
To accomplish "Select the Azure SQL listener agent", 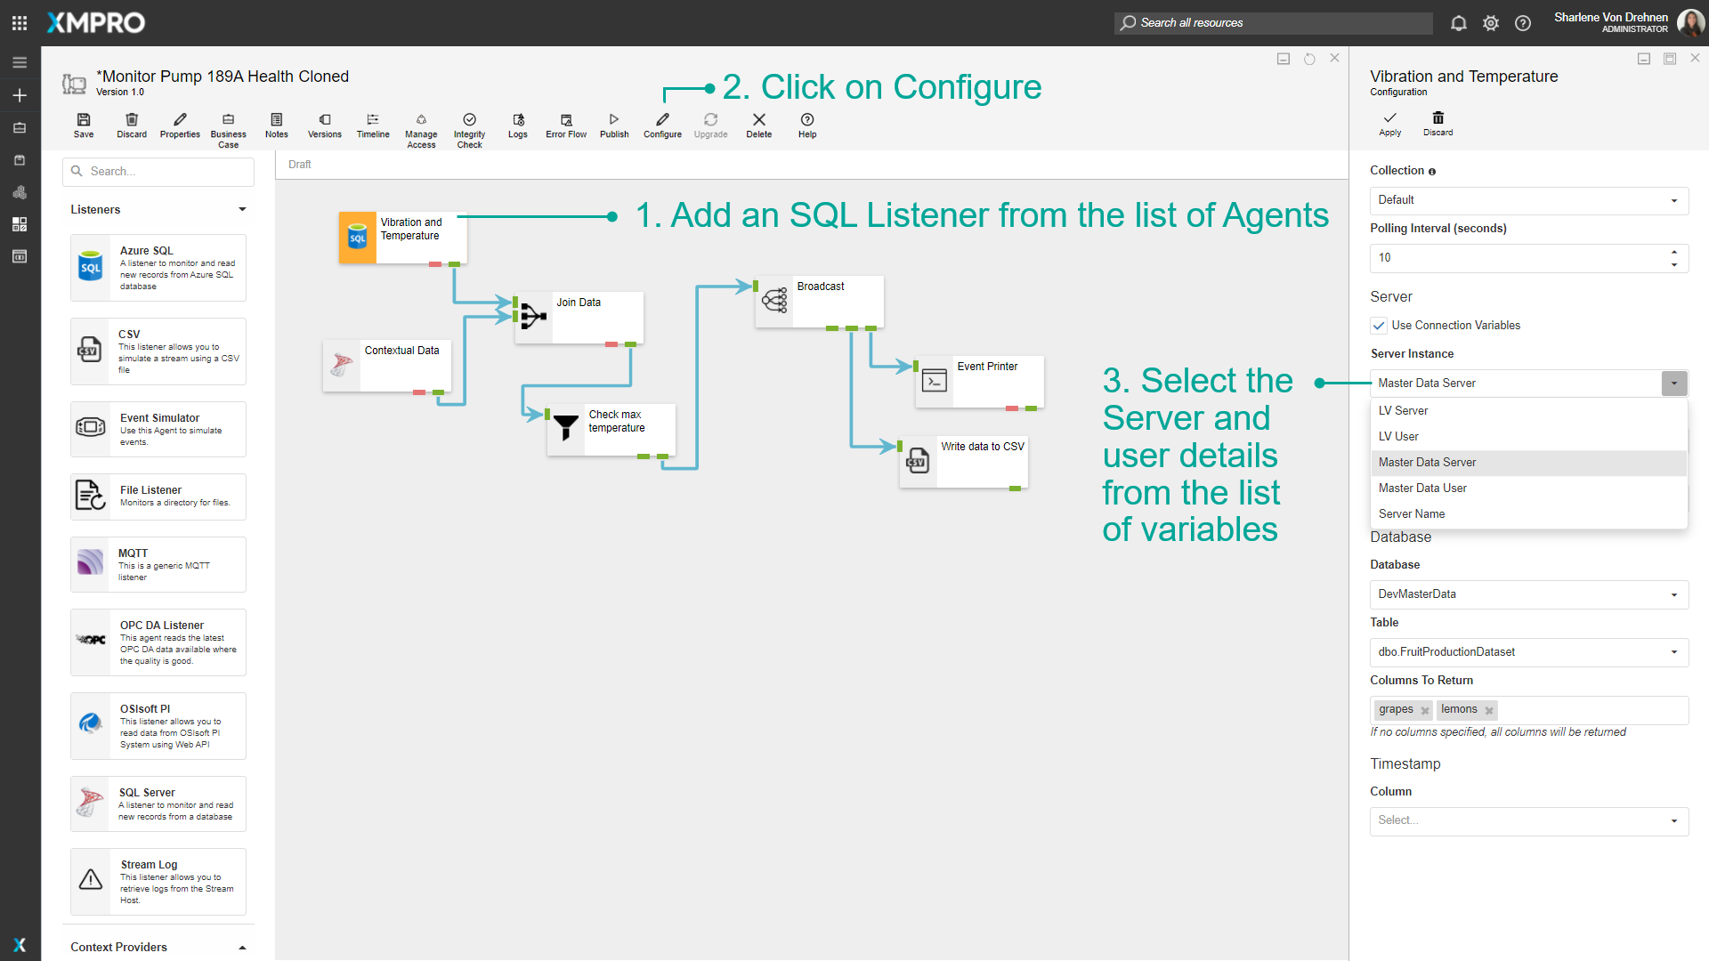I will pos(158,268).
